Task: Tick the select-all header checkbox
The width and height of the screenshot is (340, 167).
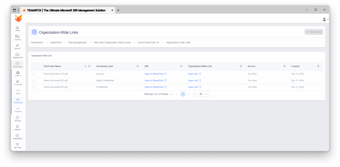Action: coord(34,67)
